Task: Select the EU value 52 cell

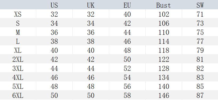Action: coord(127,68)
